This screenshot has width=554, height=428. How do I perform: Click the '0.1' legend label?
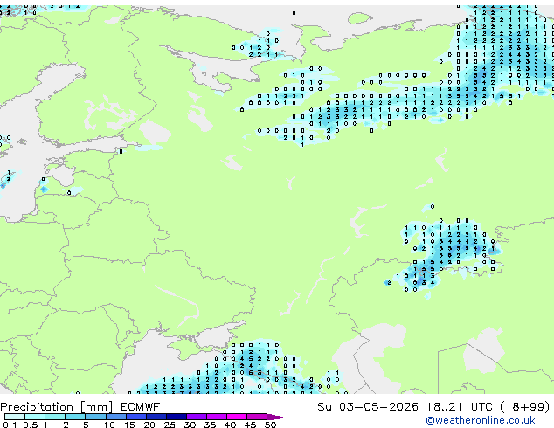coord(10,425)
